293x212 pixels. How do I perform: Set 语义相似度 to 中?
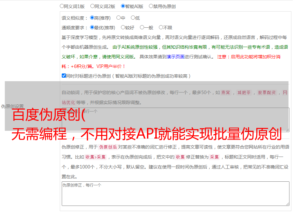click(118, 18)
